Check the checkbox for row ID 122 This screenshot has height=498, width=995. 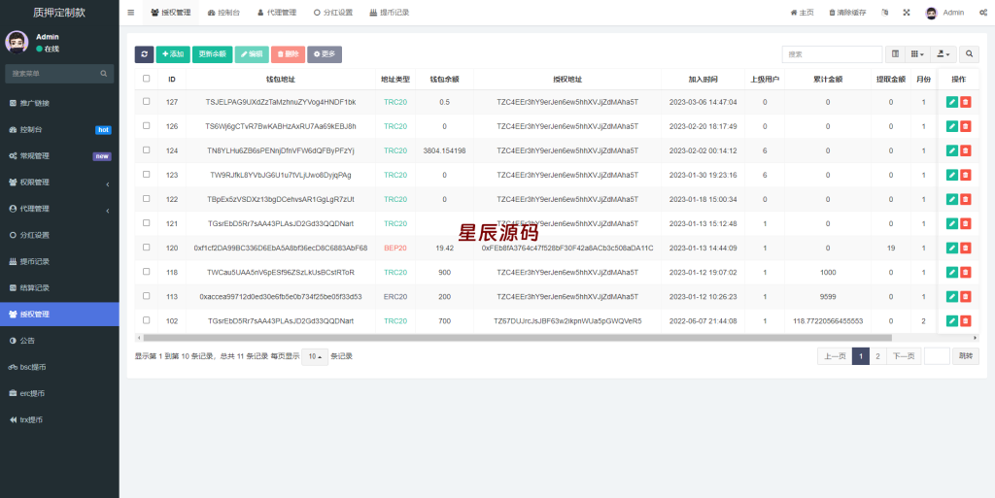coord(147,198)
